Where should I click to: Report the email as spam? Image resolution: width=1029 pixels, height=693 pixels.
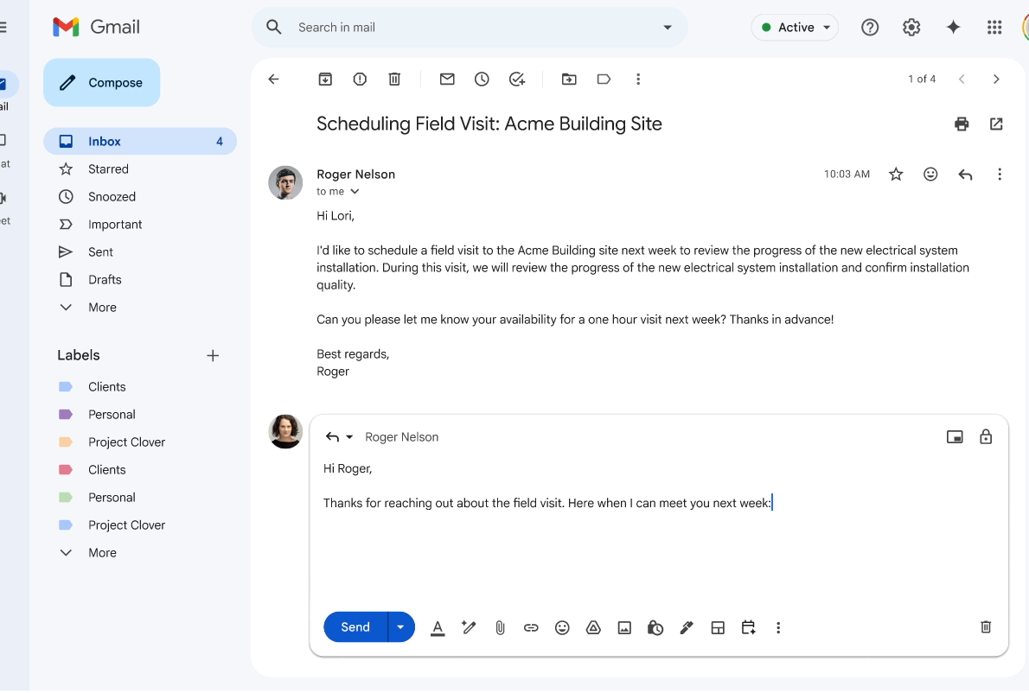click(360, 79)
